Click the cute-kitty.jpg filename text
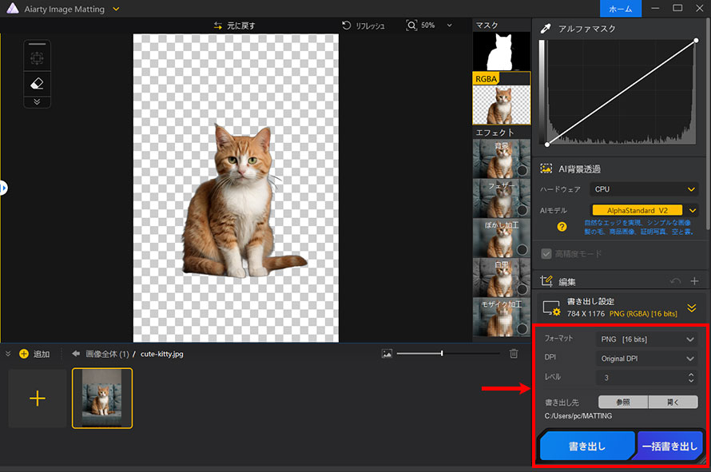 [x=162, y=354]
